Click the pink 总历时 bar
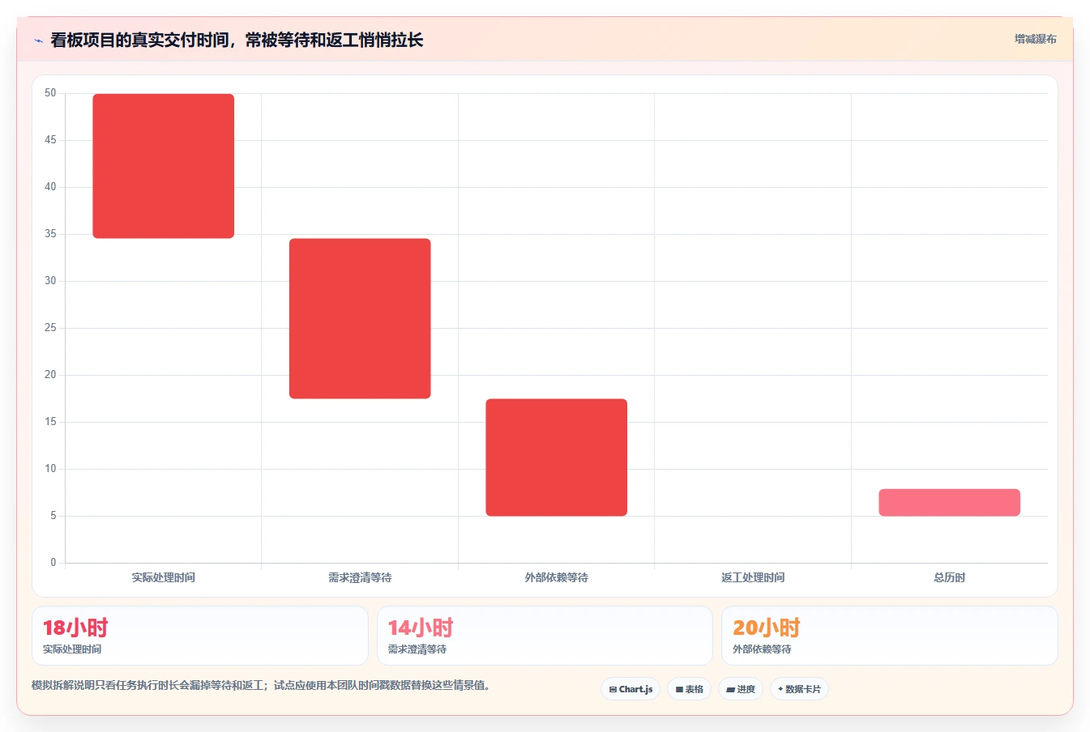This screenshot has width=1090, height=732. tap(950, 502)
